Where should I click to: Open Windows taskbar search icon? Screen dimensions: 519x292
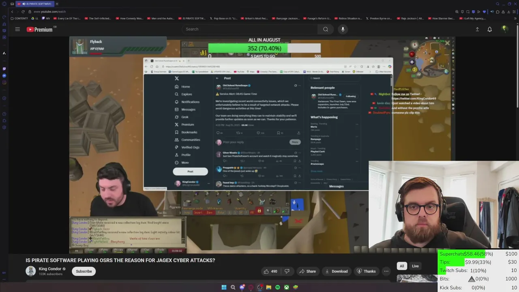233,287
